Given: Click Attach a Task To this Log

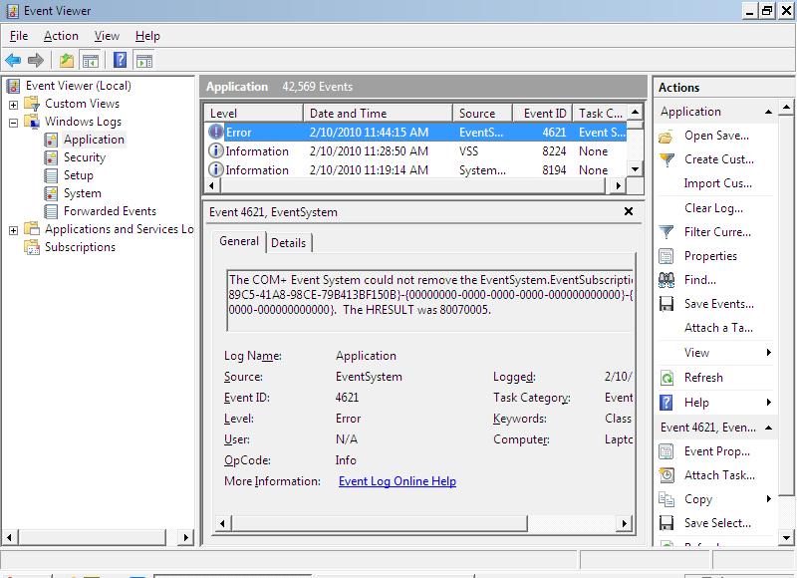Looking at the screenshot, I should [x=718, y=328].
